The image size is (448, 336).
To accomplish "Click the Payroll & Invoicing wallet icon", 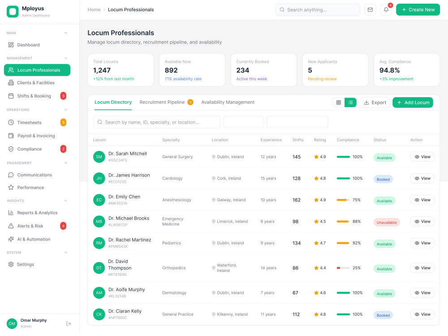I will tap(11, 136).
